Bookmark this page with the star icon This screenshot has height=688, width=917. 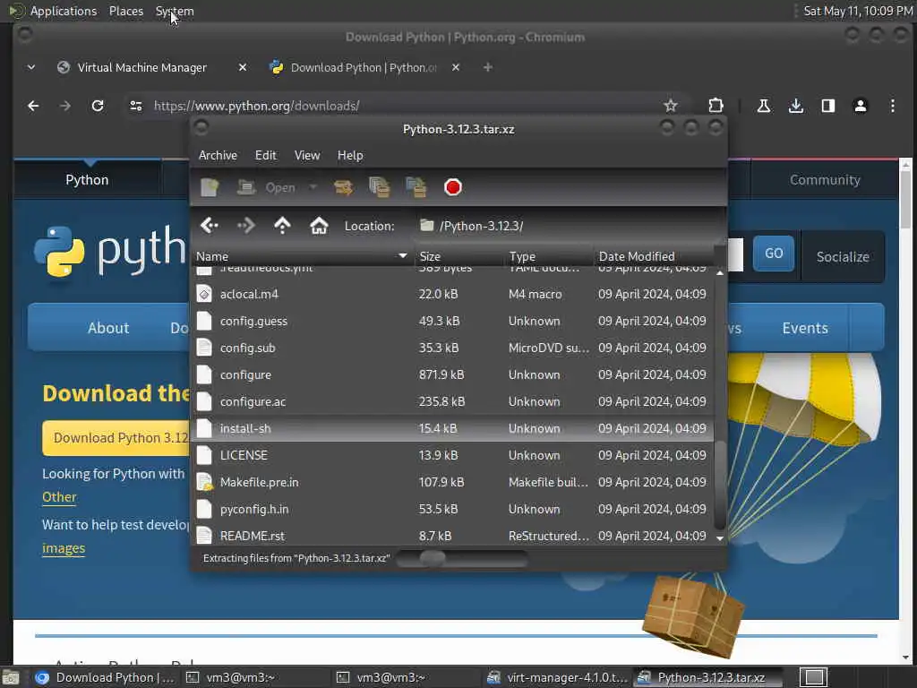[x=670, y=106]
